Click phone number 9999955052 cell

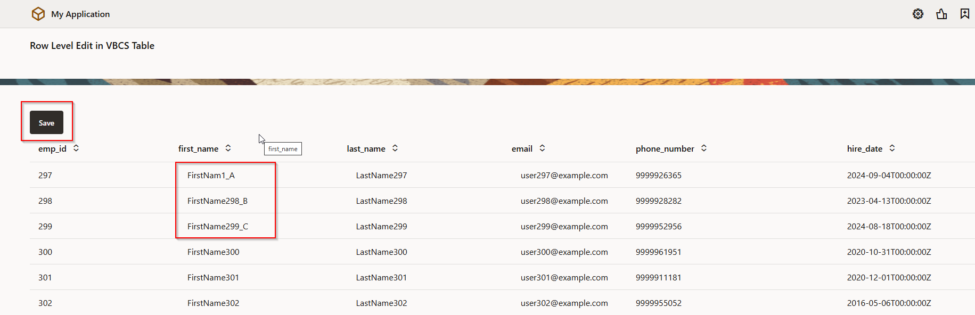(658, 303)
